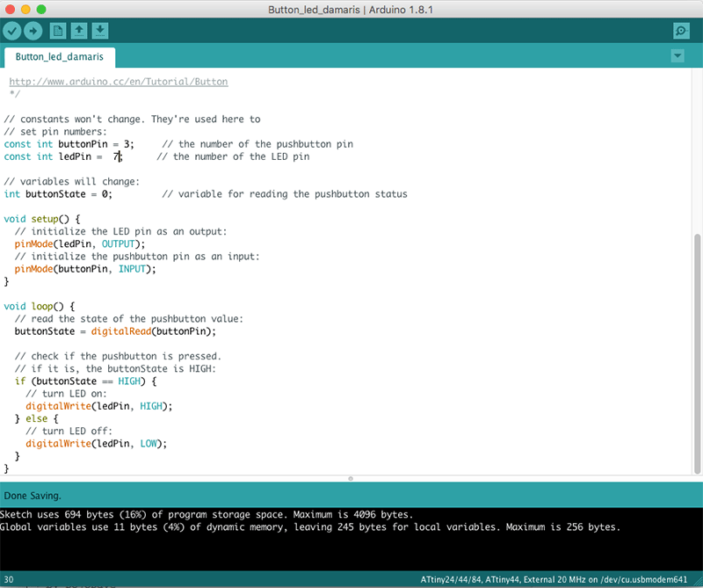Screen dimensions: 703x588
Task: Click '// check if the pushbutton is pressed.' comment
Action: coord(118,356)
